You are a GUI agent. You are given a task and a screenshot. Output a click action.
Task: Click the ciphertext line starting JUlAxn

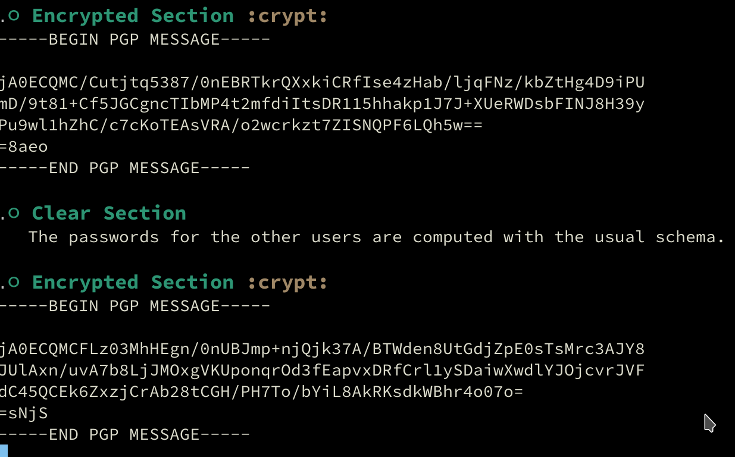[x=322, y=371]
